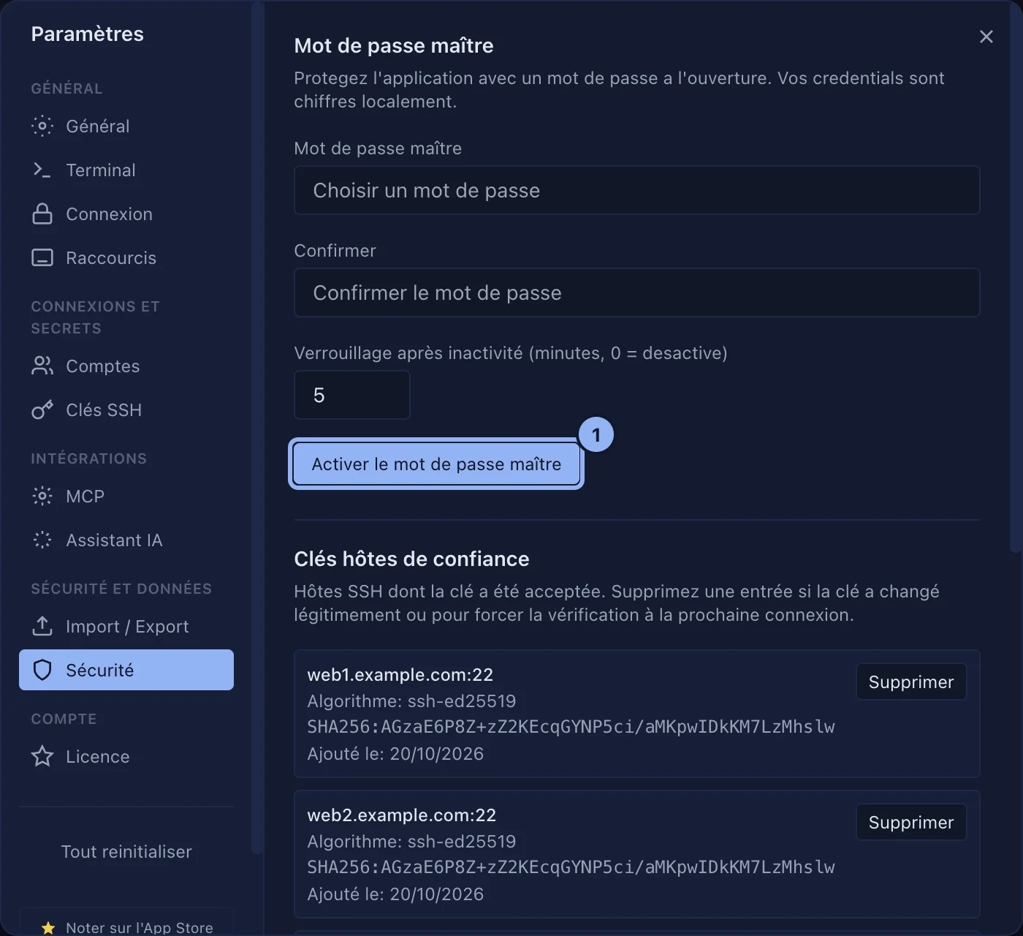This screenshot has width=1023, height=936.
Task: Select Comptes in the sidebar
Action: point(126,366)
